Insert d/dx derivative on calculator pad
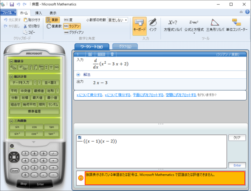The width and height of the screenshot is (251, 191). (13, 67)
